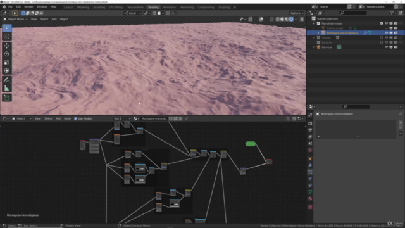
Task: Hide Montagna-micro-displace with its eye icon
Action: 387,33
